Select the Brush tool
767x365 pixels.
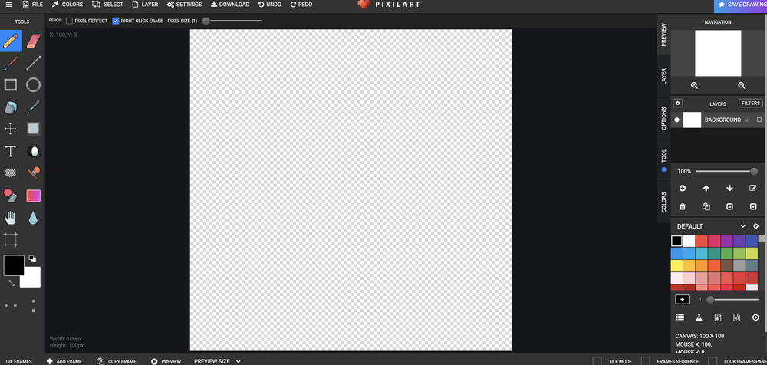click(x=11, y=63)
